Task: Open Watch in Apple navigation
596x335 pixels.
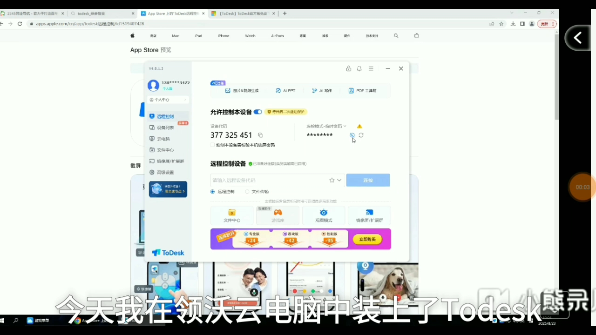Action: 251,36
